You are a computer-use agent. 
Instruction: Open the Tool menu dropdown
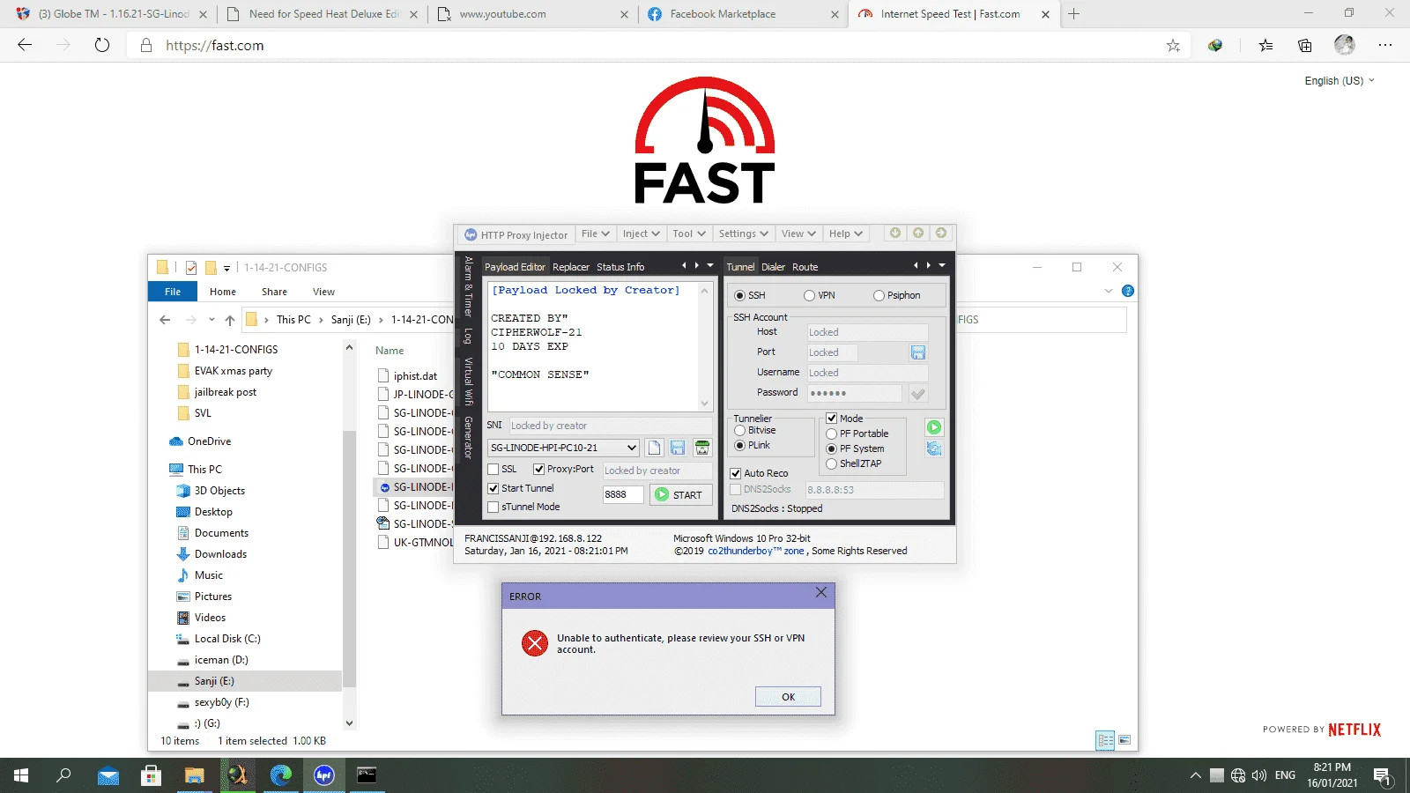pos(689,233)
